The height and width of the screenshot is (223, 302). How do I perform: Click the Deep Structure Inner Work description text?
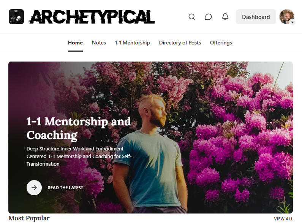click(x=79, y=156)
